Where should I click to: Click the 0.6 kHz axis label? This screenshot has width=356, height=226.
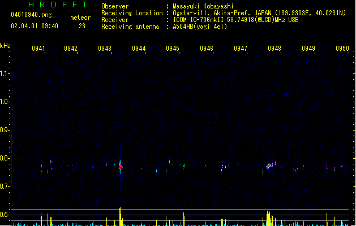[x=4, y=215]
